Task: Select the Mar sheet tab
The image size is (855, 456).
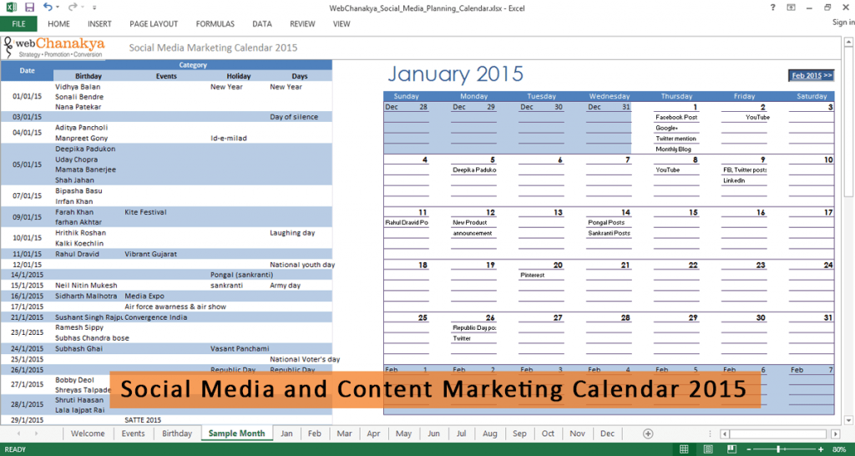Action: (344, 433)
